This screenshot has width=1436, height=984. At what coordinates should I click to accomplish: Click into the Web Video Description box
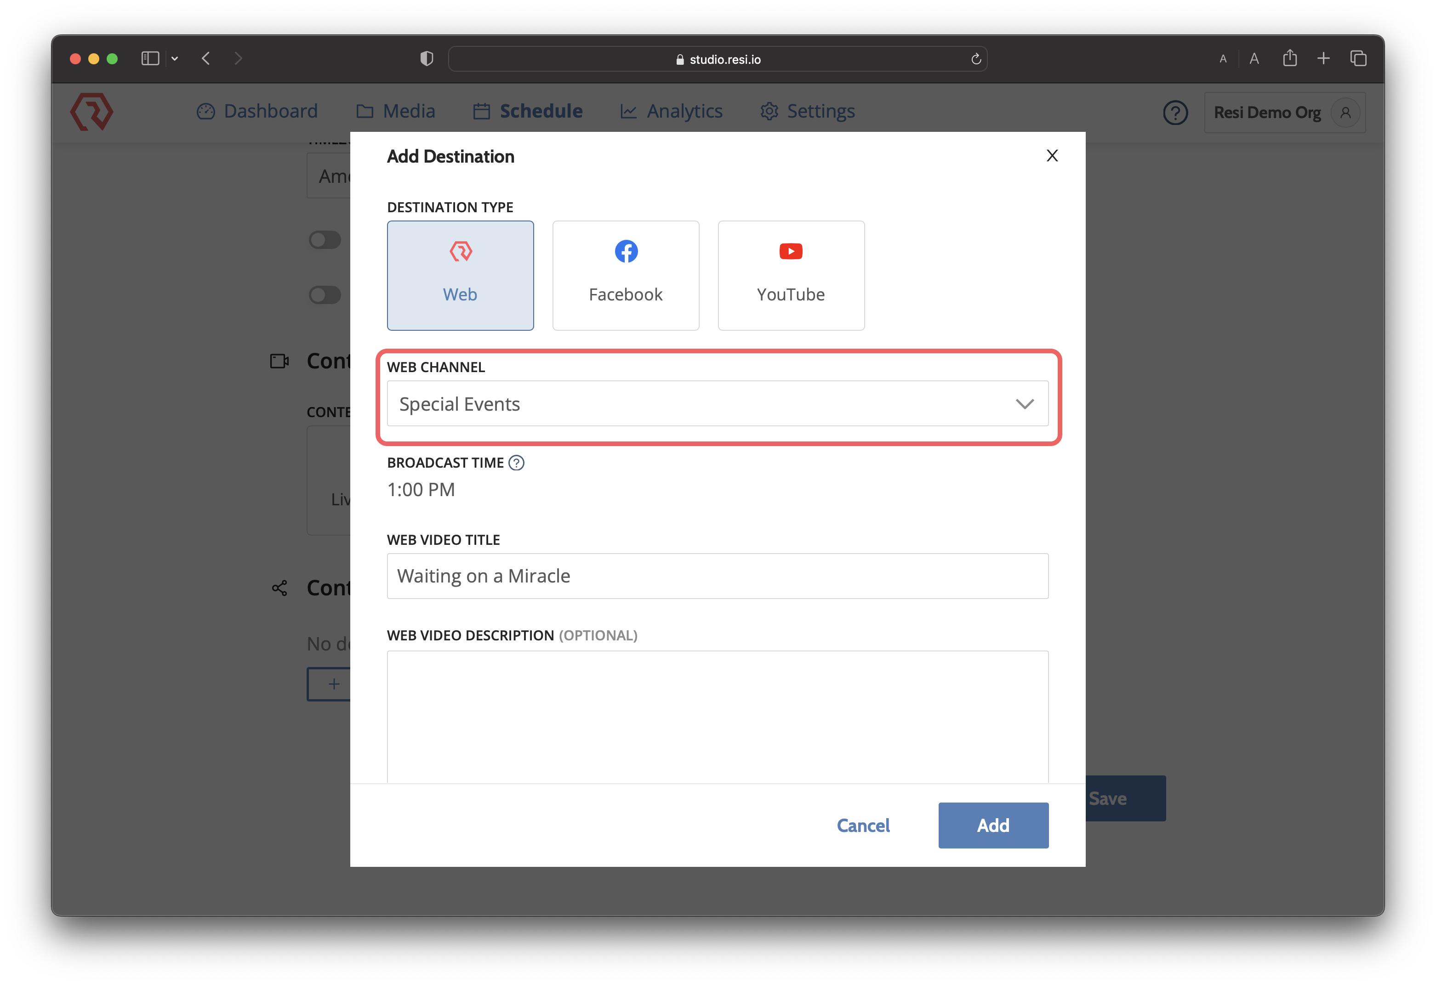(718, 717)
